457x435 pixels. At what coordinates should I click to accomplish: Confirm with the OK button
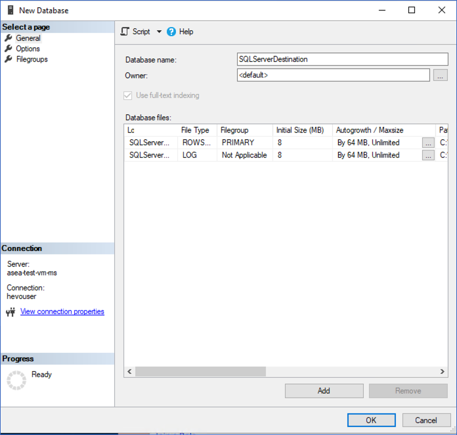click(372, 420)
